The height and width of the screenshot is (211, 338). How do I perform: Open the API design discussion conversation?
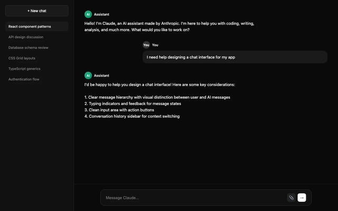point(37,37)
